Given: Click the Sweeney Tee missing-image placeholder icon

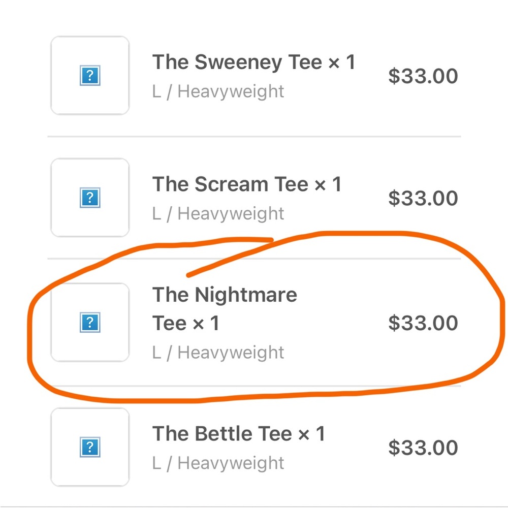Looking at the screenshot, I should pyautogui.click(x=90, y=76).
